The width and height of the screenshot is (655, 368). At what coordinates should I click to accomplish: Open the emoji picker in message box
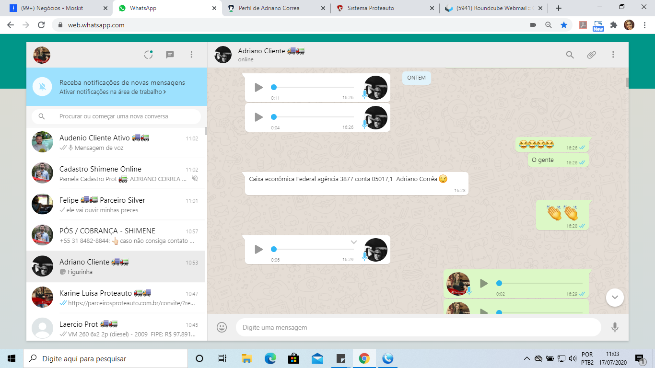pos(222,327)
